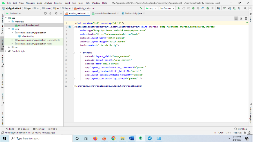Open the Terminal tool window

click(39, 129)
